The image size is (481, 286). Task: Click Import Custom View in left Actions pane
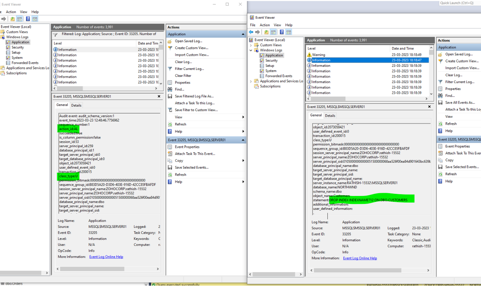point(192,55)
